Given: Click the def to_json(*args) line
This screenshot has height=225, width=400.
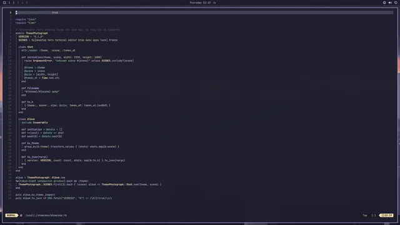Looking at the screenshot, I should tap(34, 157).
